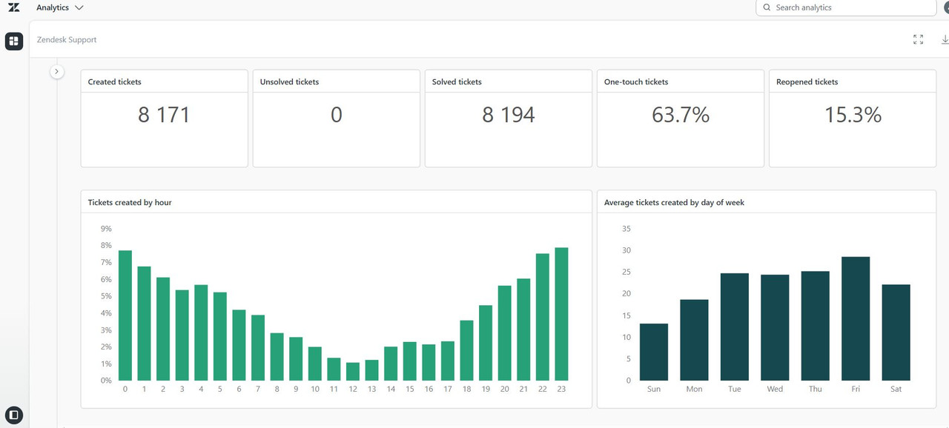Click the hour 18 bar in hourly chart

466,350
